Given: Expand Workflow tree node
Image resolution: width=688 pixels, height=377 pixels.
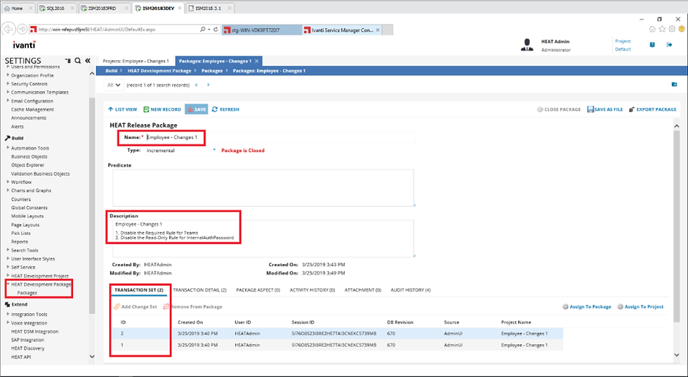Looking at the screenshot, I should coord(8,181).
